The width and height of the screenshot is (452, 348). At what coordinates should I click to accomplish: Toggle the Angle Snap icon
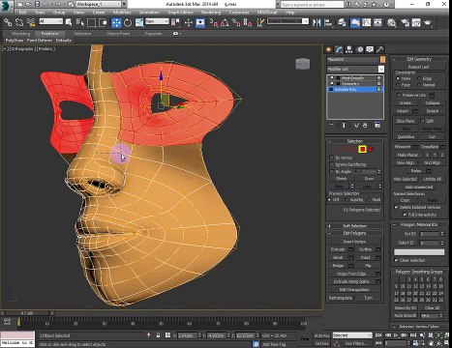pos(225,22)
